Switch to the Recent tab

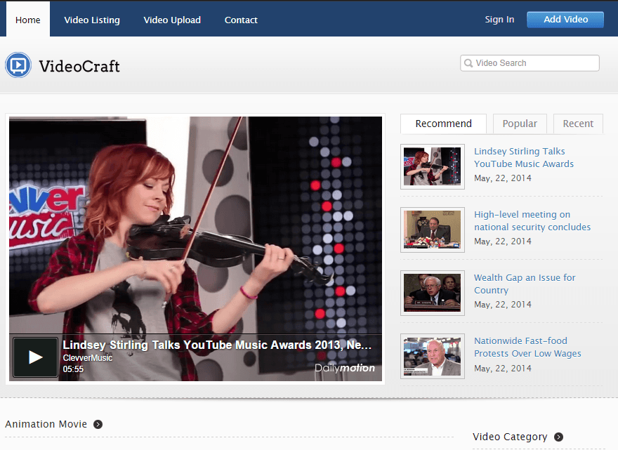point(578,124)
